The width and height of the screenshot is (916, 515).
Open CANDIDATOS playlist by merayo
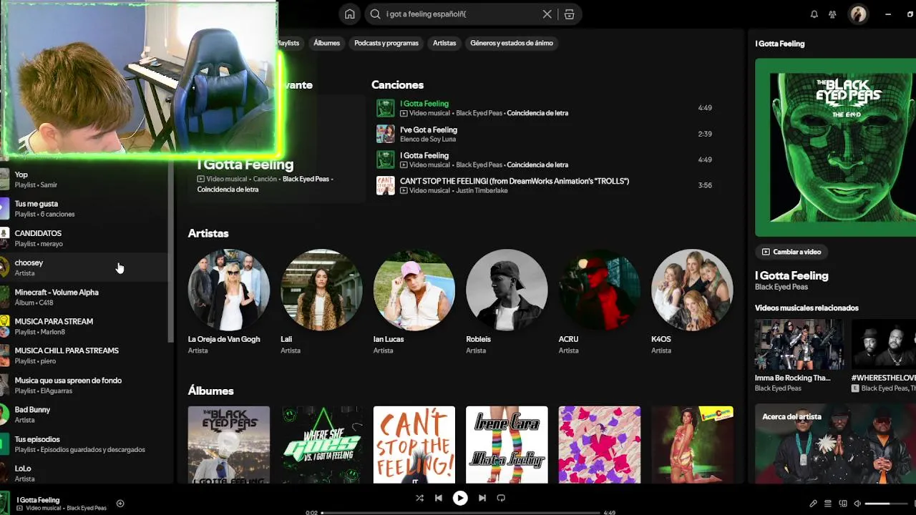[x=83, y=238]
